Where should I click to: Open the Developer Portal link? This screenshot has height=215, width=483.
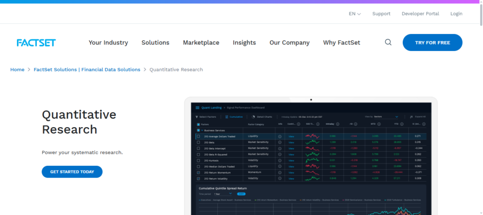click(x=420, y=14)
